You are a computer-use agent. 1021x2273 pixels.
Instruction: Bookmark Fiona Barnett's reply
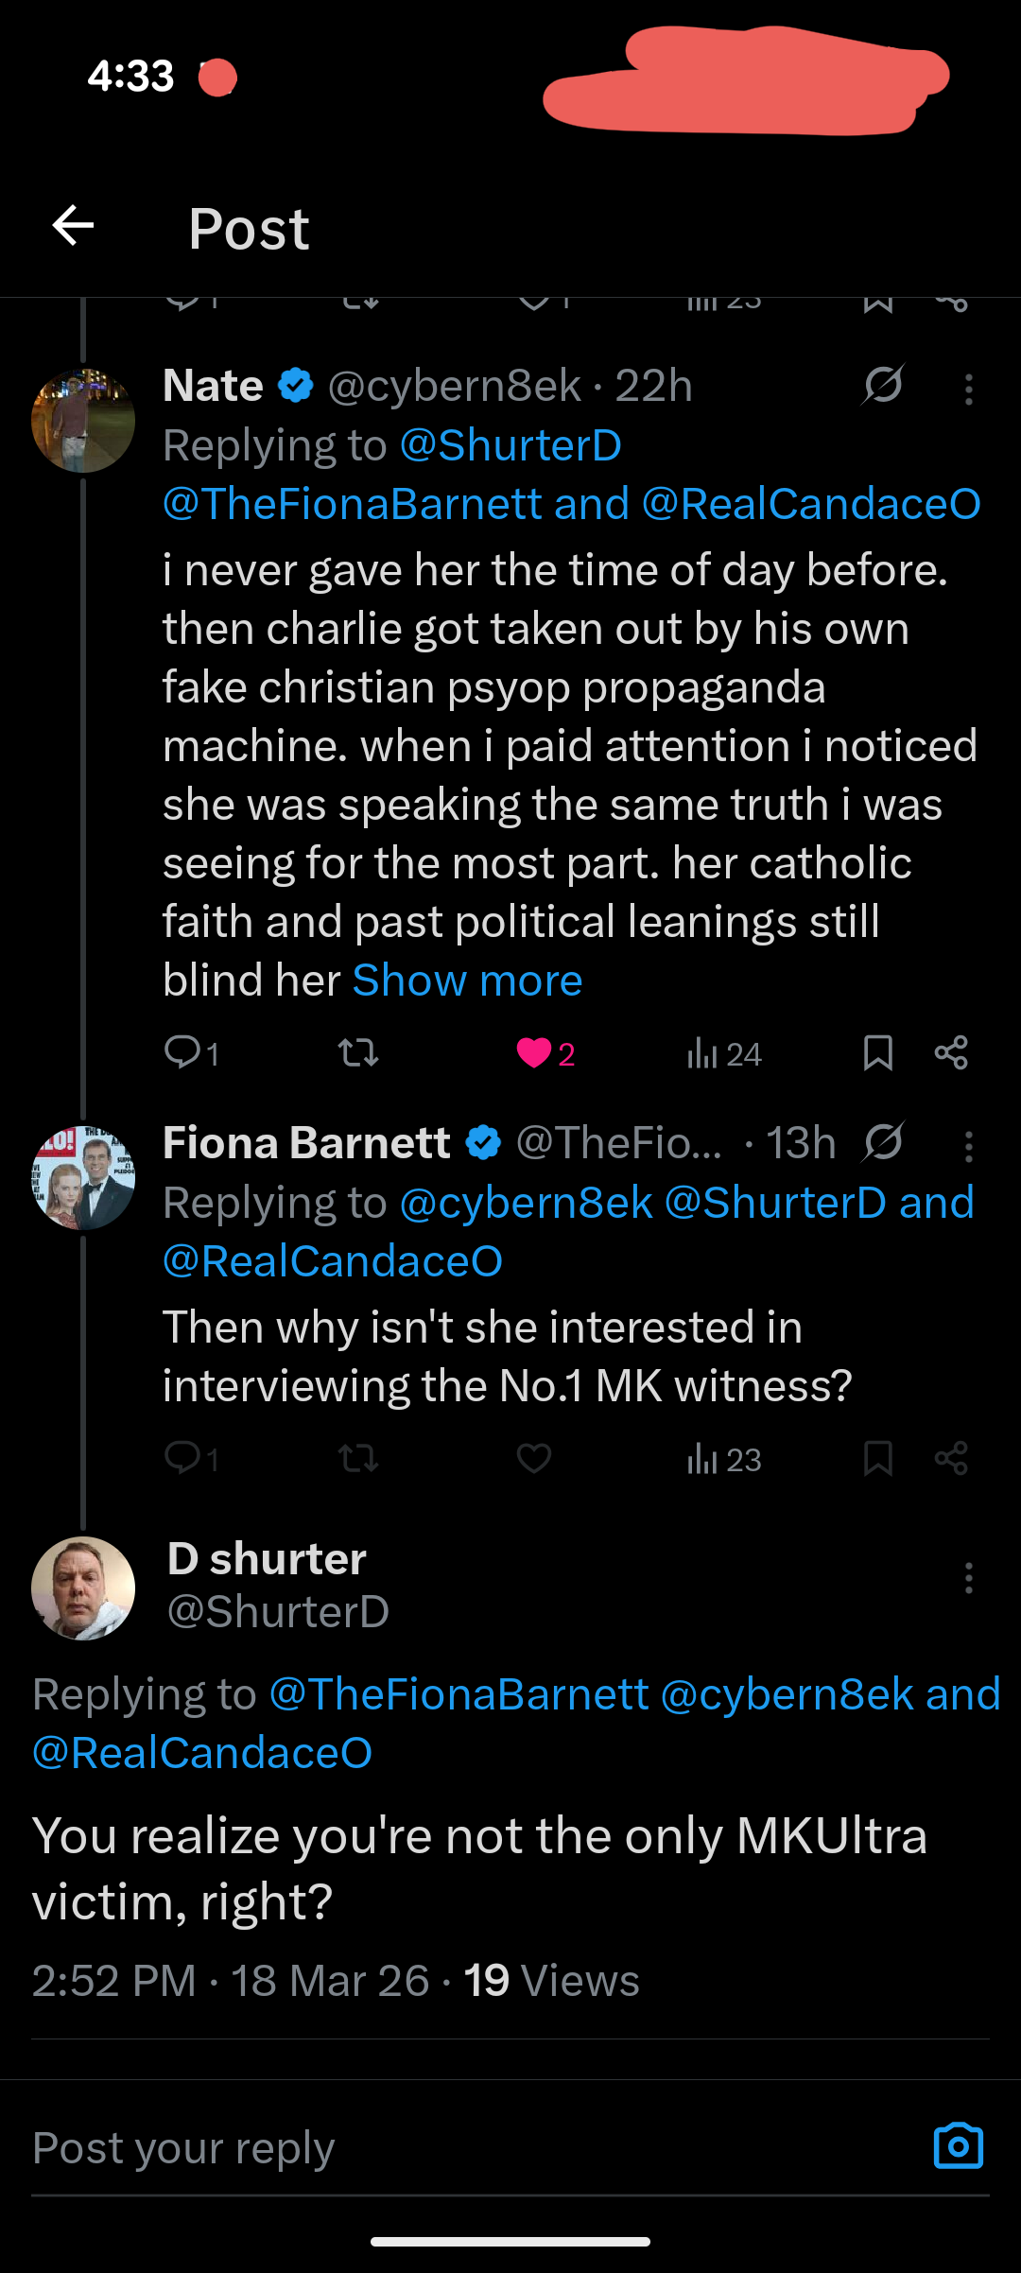click(x=877, y=1458)
